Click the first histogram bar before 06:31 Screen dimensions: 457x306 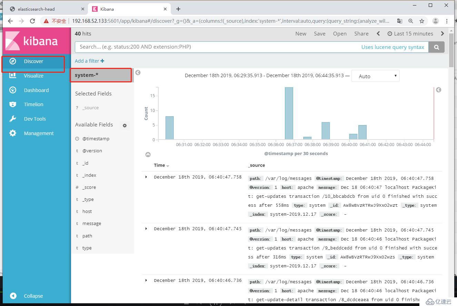coord(169,128)
